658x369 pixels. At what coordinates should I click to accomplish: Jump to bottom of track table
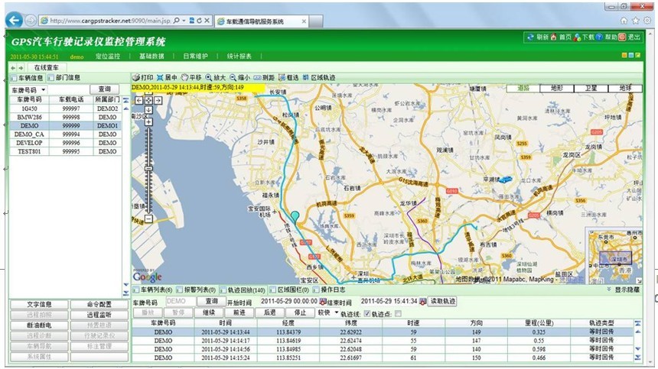click(x=638, y=358)
